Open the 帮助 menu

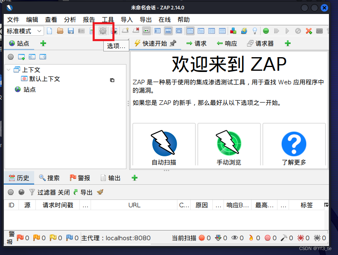[184, 20]
